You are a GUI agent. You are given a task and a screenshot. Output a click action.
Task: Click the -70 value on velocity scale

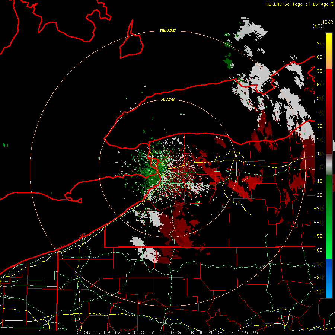[318, 264]
